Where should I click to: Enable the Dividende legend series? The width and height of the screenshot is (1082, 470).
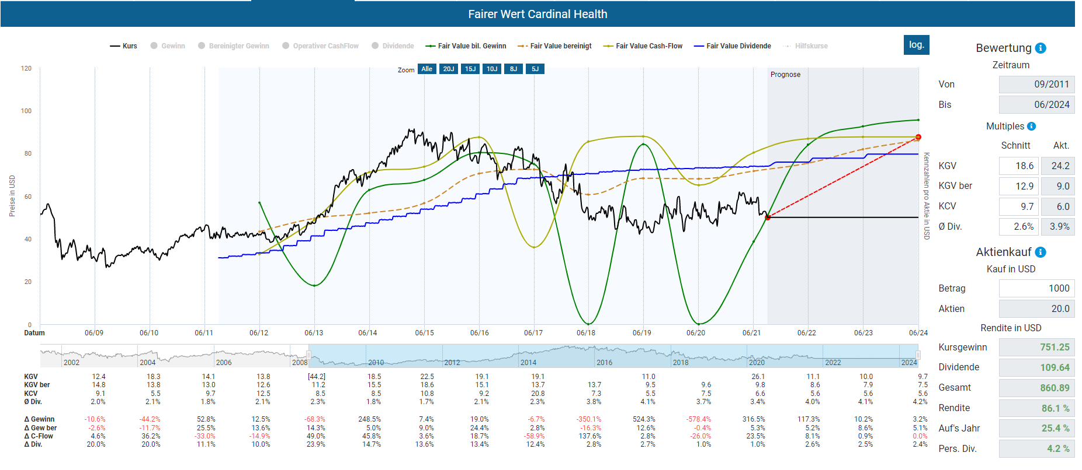tap(393, 46)
